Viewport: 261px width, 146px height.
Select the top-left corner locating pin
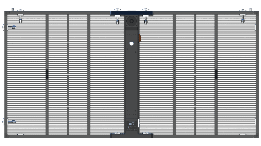point(13,9)
